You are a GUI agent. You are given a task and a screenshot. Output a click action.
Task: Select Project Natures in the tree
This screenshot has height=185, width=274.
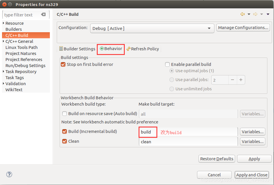point(21,54)
